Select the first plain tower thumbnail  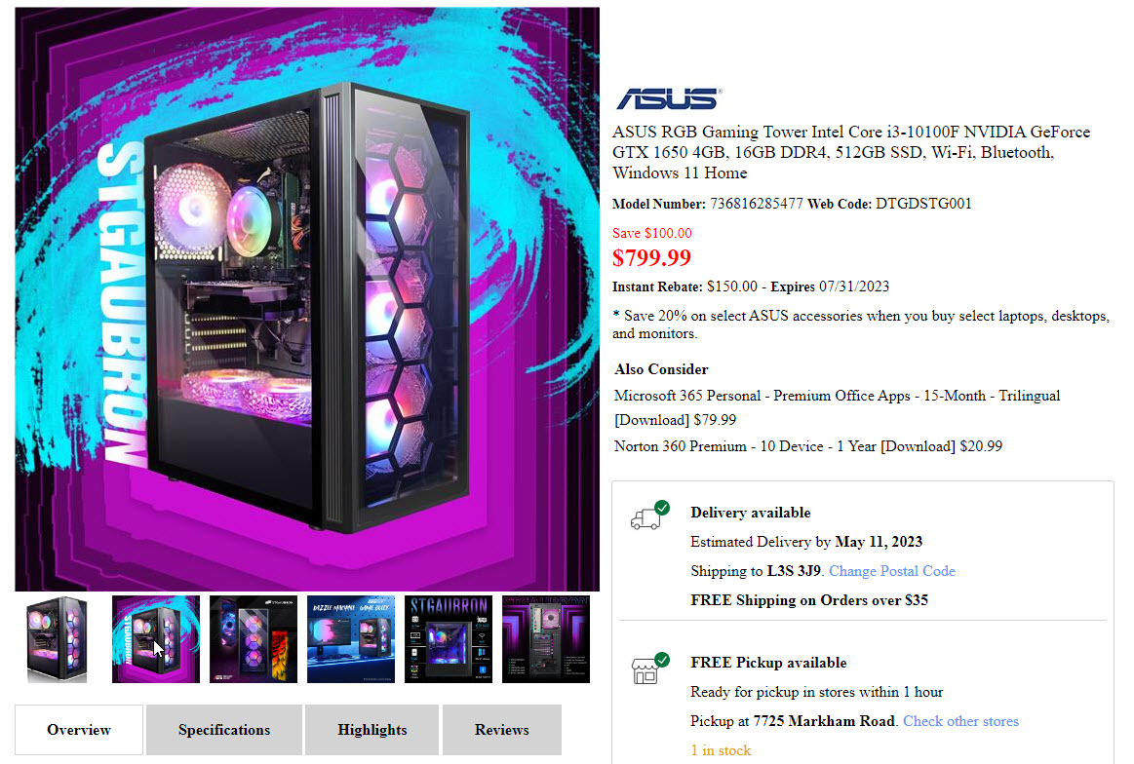[58, 639]
